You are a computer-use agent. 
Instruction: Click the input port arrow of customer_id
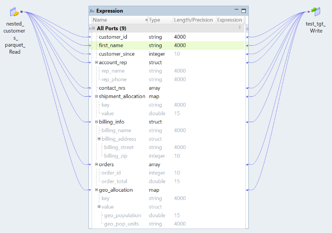click(x=90, y=37)
